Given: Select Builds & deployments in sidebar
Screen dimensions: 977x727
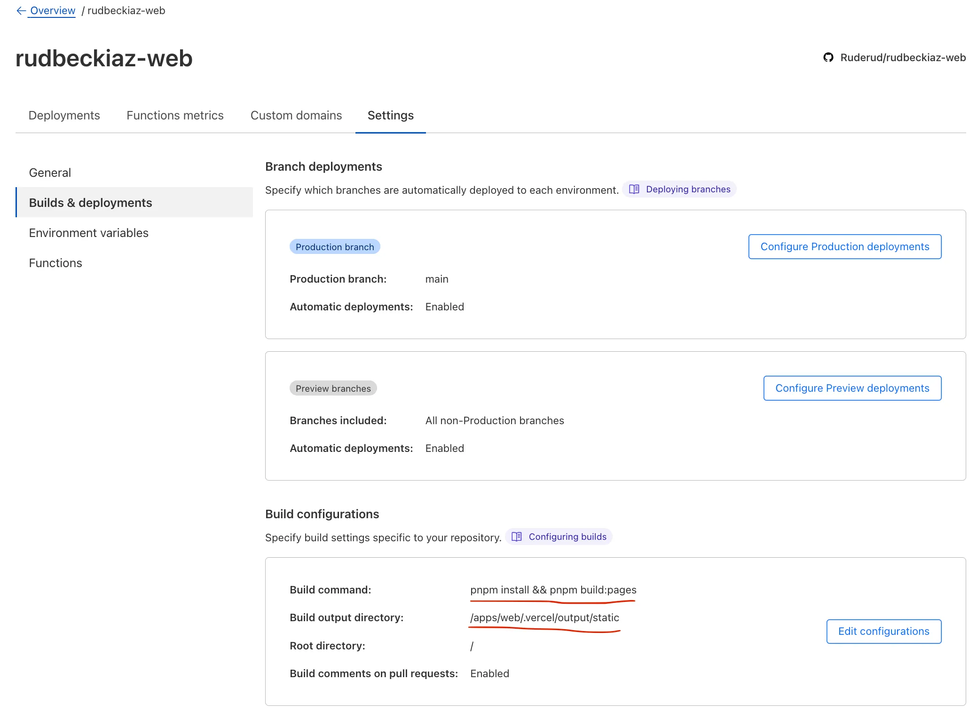Looking at the screenshot, I should pos(134,203).
